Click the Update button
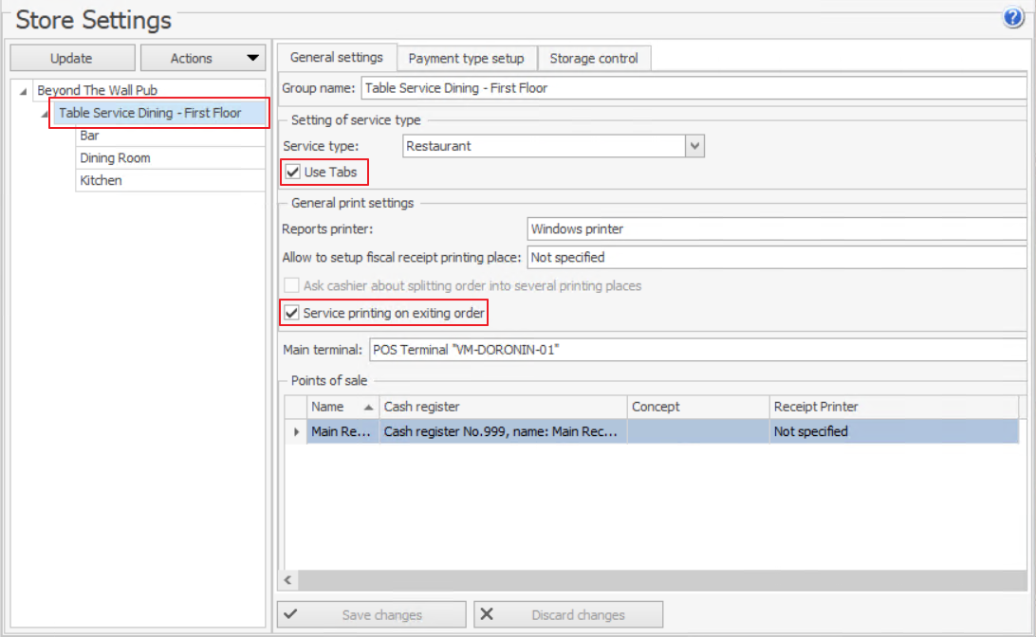1036x637 pixels. pos(71,59)
